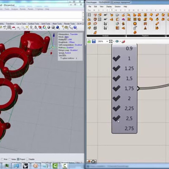Switch to the Mesh Tools tab in Rhino
169x169 pixels.
point(57,24)
